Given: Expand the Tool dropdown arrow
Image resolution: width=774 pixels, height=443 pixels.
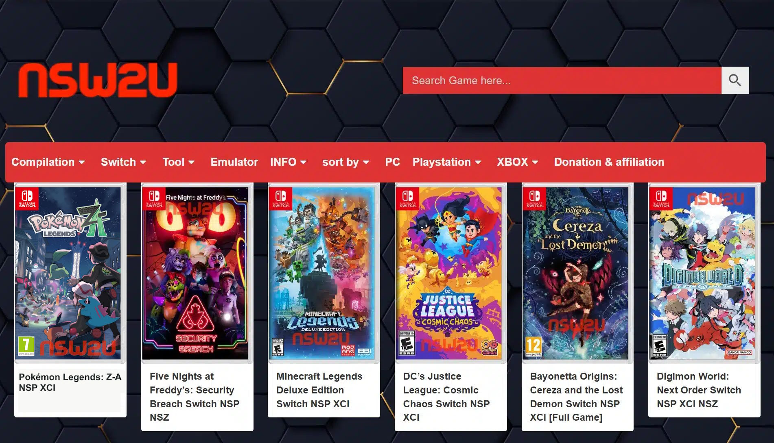Looking at the screenshot, I should click(x=191, y=163).
